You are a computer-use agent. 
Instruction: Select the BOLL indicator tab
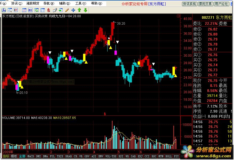click(x=169, y=156)
